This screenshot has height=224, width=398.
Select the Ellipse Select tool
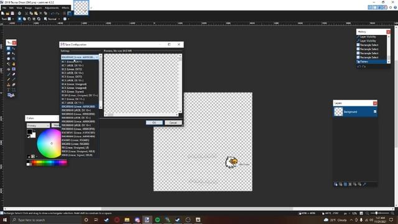pos(8,58)
